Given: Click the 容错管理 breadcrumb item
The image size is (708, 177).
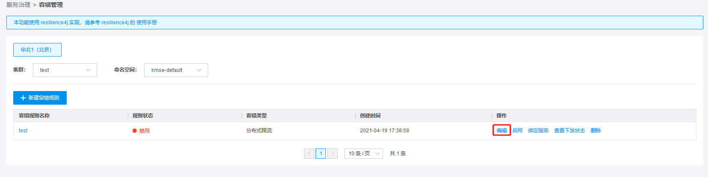Looking at the screenshot, I should [51, 5].
